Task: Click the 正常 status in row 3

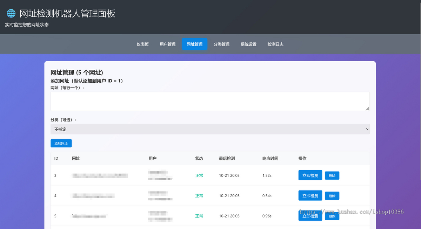Action: pyautogui.click(x=199, y=175)
